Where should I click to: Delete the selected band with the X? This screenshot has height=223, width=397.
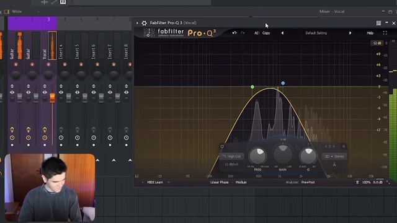coord(344,146)
